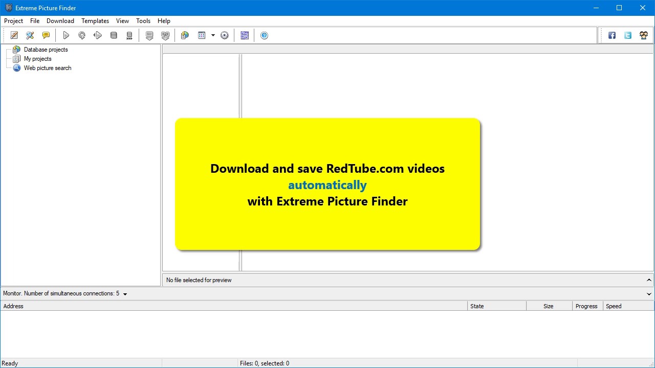This screenshot has height=368, width=655.
Task: Open the Tools menu
Action: point(143,21)
